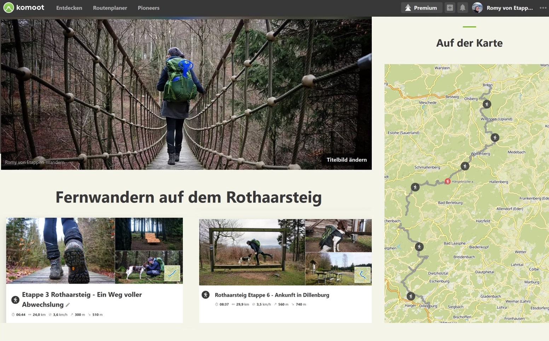Click the Fernwandern auf dem Rothaarsteig heading

[189, 198]
